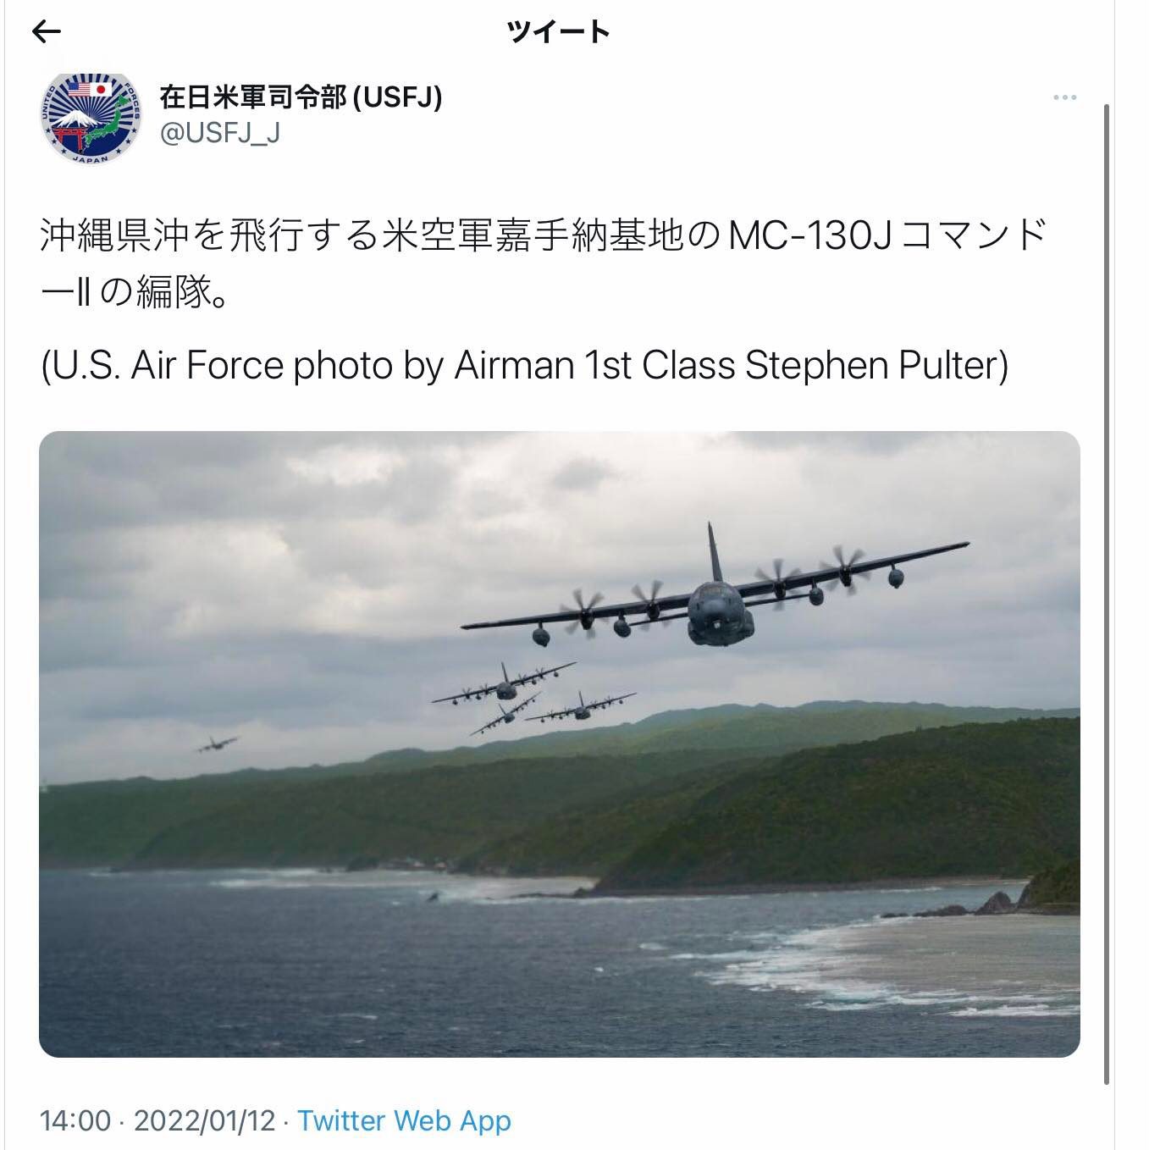Click the large lead aircraft in photo
Image resolution: width=1149 pixels, height=1150 pixels.
[716, 591]
